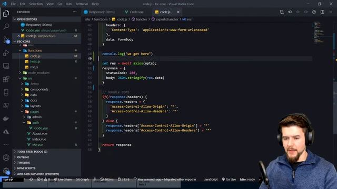Open changes for code.js in editor toolbar
Screen dimensions: 337x189
click(282, 12)
